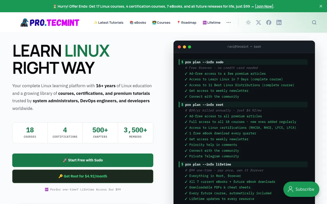Image resolution: width=327 pixels, height=204 pixels.
Task: Click 'ravi@tecmint ~ bash' terminal title
Action: (244, 47)
